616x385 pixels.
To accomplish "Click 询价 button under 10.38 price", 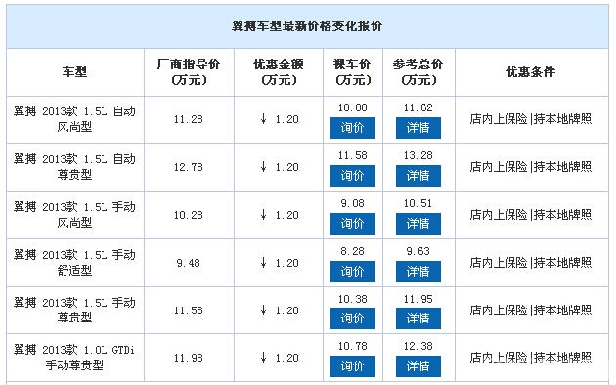I will (x=352, y=319).
